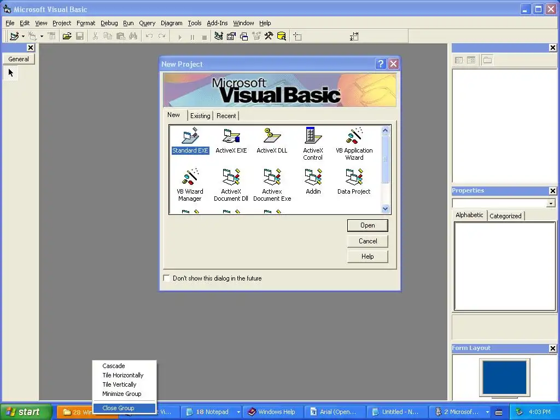Select the VB Wizard Manager icon
This screenshot has width=560, height=420.
click(x=190, y=185)
